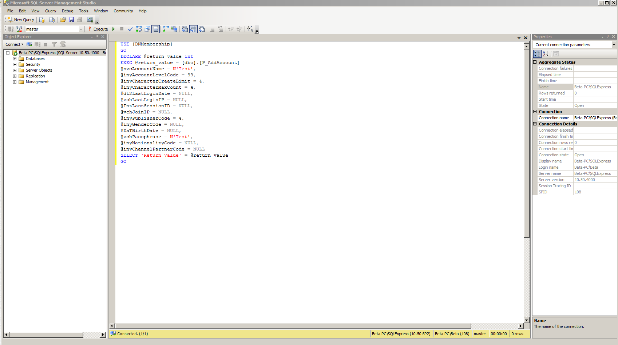This screenshot has height=345, width=618.
Task: Close the Object Explorer panel
Action: pos(103,37)
